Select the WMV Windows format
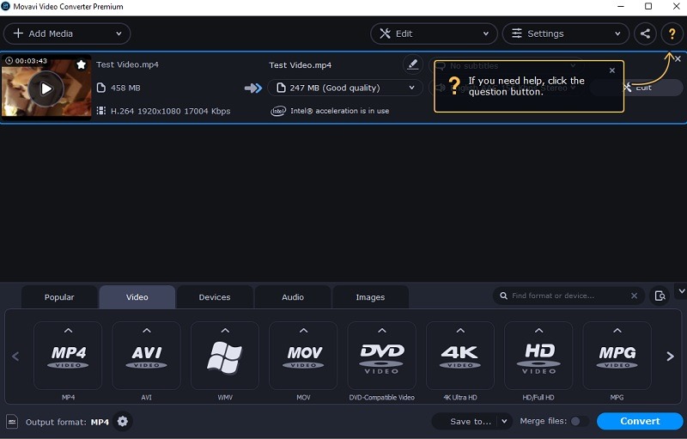The image size is (687, 439). click(225, 356)
